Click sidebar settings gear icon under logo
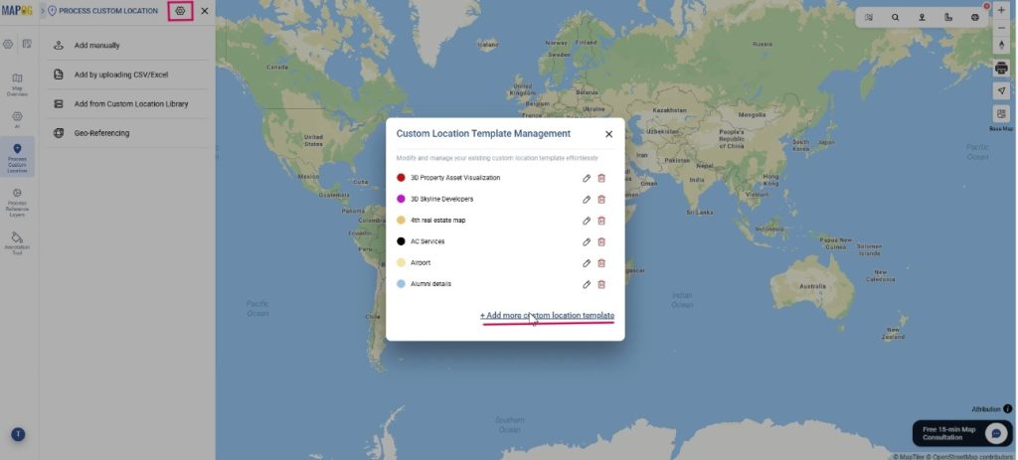 pyautogui.click(x=8, y=44)
